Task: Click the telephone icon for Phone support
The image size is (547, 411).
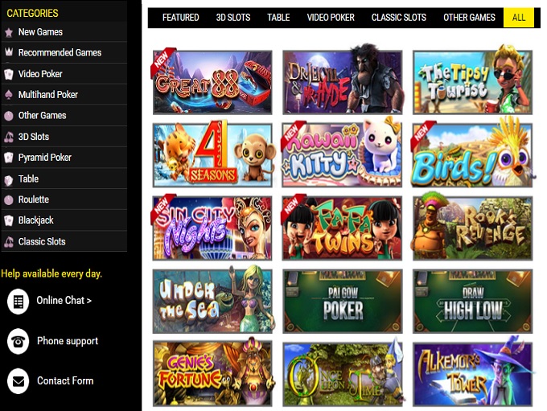Action: (19, 341)
